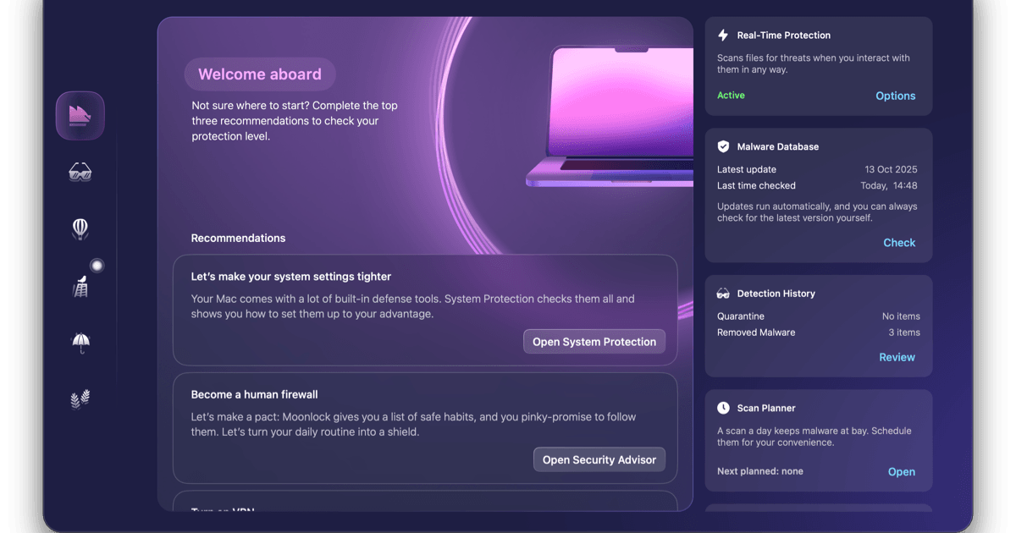Screen dimensions: 1016x533
Task: Open the System Protection tower sidebar icon
Action: tap(80, 286)
